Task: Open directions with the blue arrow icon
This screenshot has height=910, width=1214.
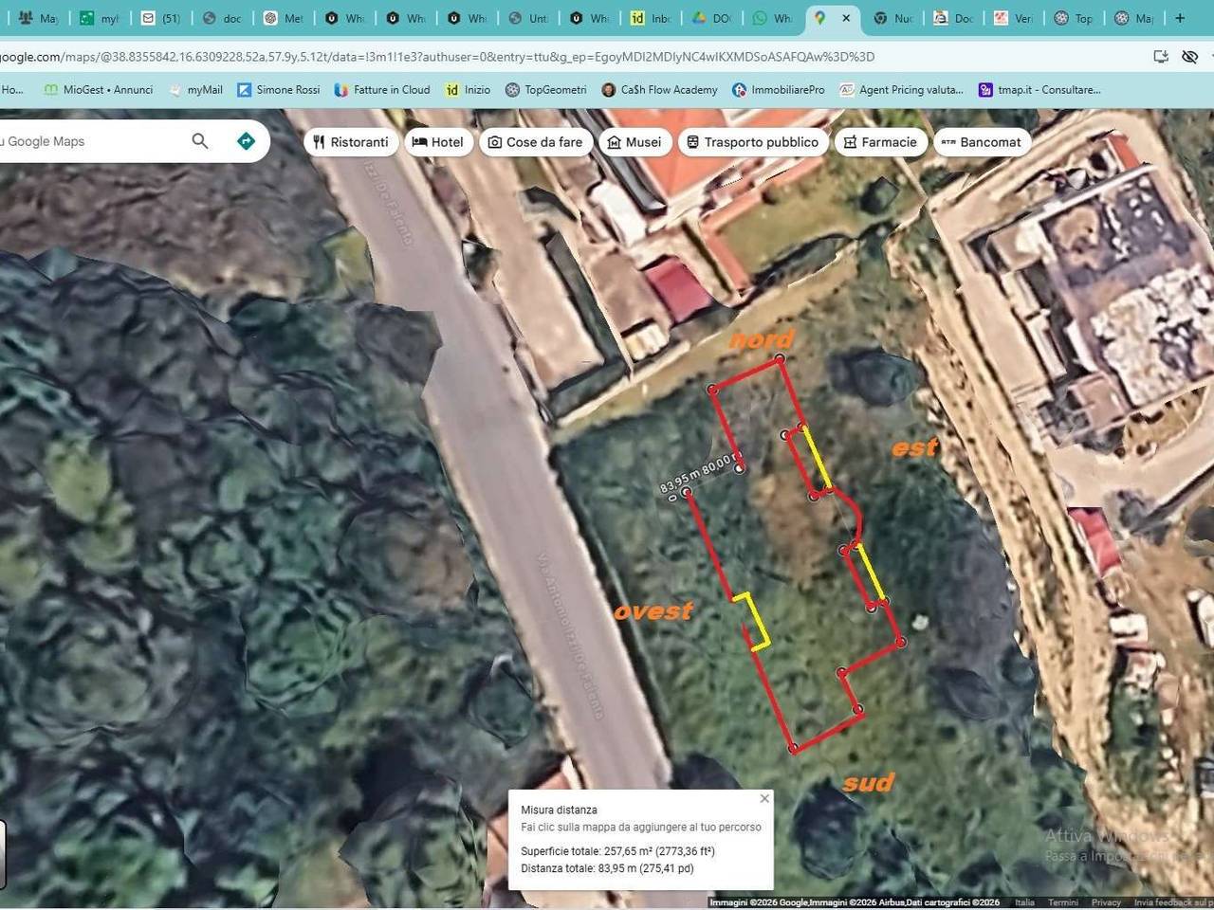Action: point(246,141)
